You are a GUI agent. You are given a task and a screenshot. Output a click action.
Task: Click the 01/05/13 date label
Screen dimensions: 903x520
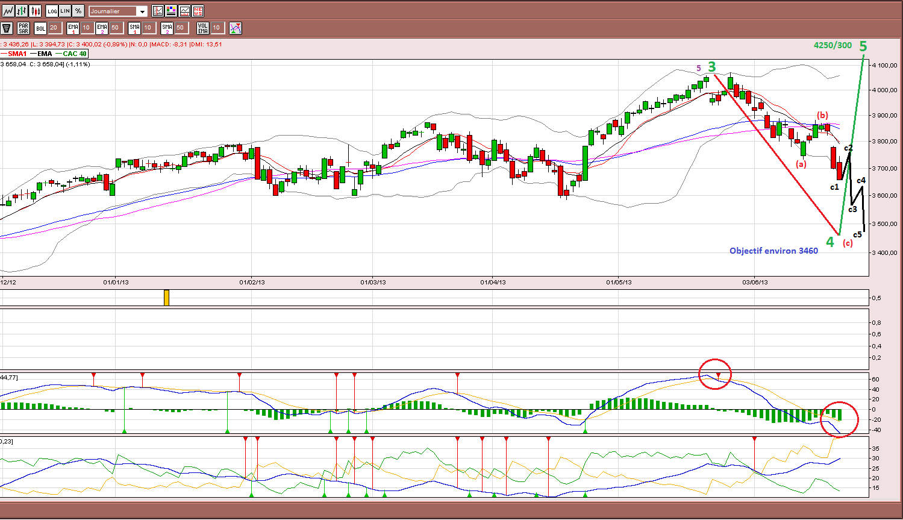[619, 282]
